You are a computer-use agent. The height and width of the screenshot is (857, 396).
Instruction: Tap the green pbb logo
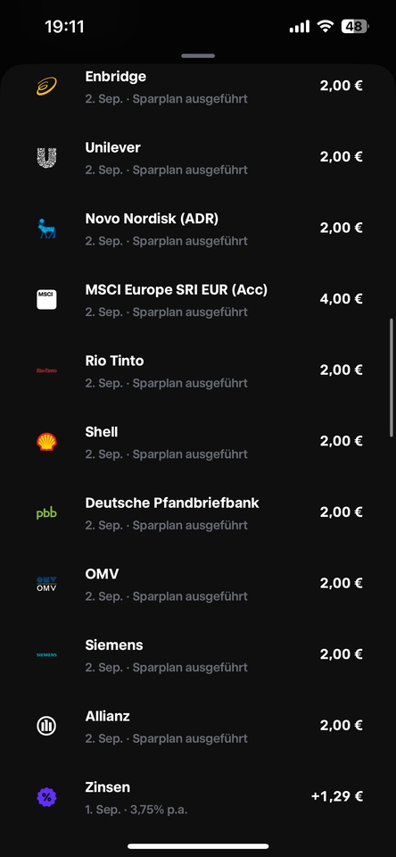(46, 513)
